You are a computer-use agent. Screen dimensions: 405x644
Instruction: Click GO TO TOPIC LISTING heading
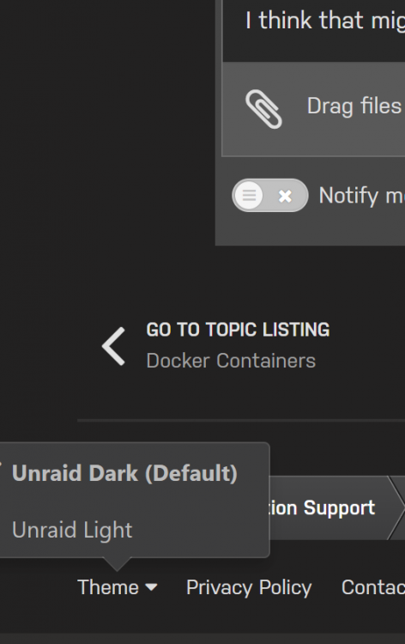tap(238, 330)
